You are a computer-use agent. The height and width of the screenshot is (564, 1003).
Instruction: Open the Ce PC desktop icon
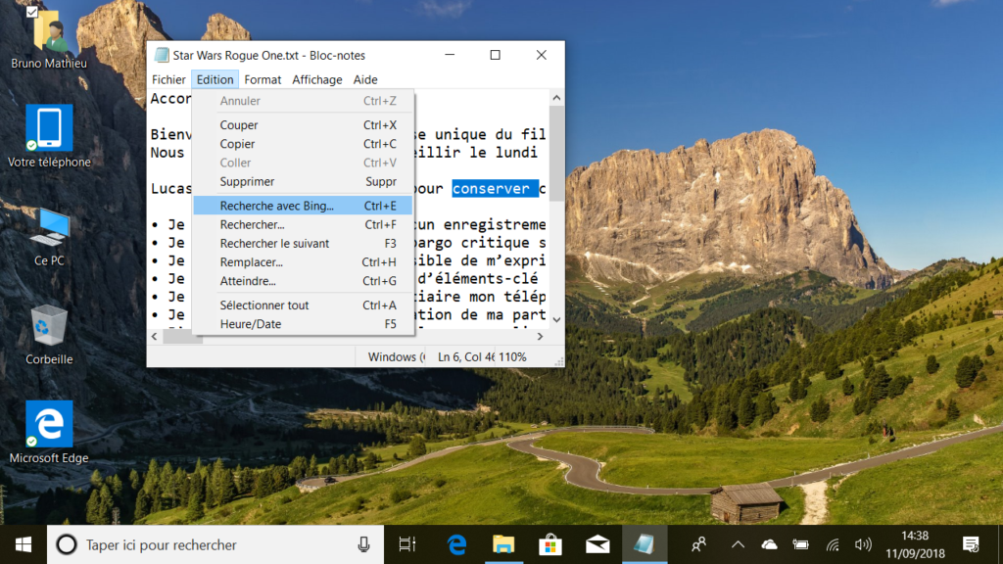coord(49,237)
